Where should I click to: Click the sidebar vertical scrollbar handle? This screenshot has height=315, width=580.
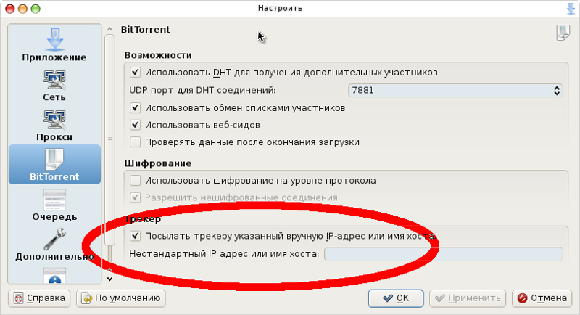[110, 140]
